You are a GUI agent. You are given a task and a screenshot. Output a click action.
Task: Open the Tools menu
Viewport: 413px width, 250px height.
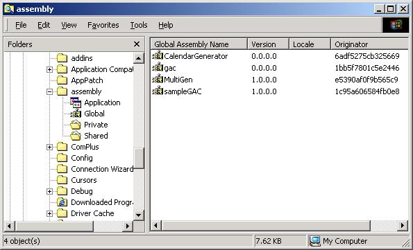pos(139,25)
